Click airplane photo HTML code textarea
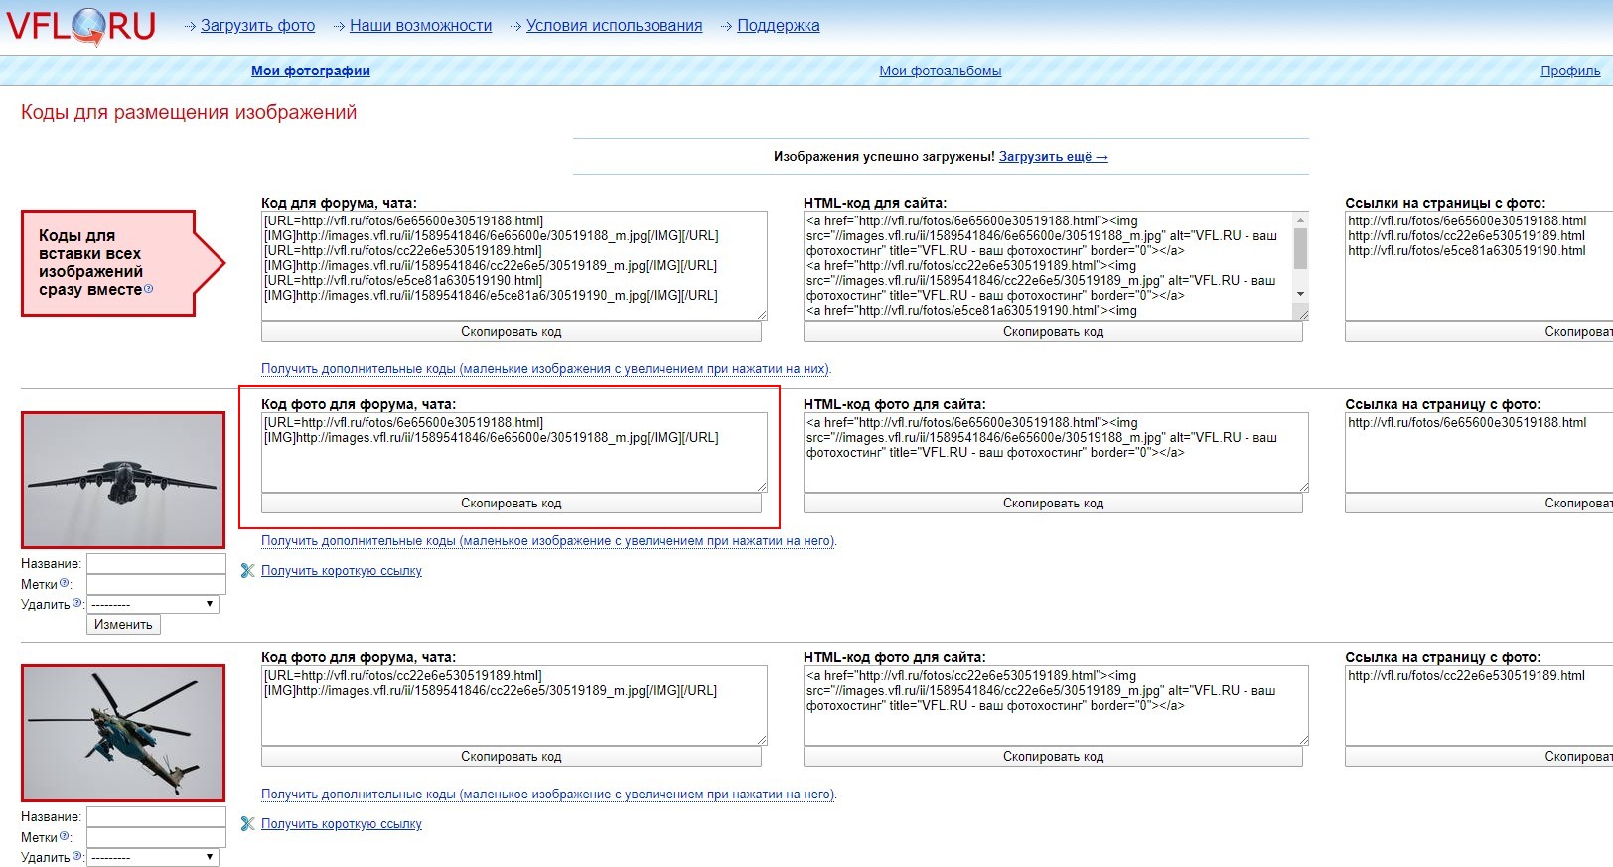 point(1056,452)
